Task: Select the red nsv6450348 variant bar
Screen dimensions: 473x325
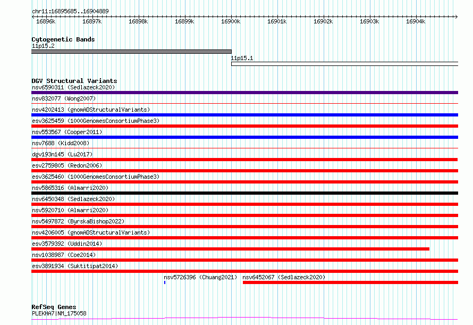Action: (x=244, y=204)
